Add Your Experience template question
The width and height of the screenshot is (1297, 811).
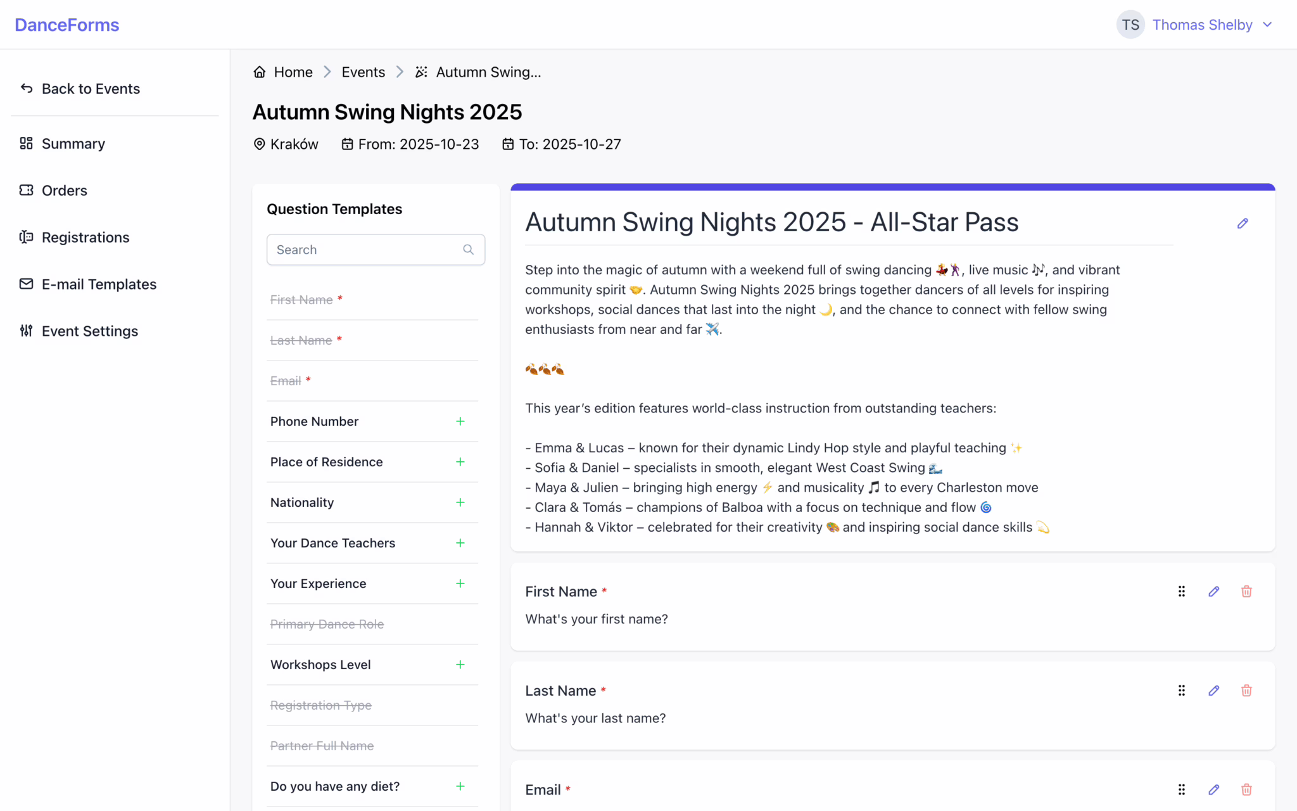pyautogui.click(x=460, y=584)
